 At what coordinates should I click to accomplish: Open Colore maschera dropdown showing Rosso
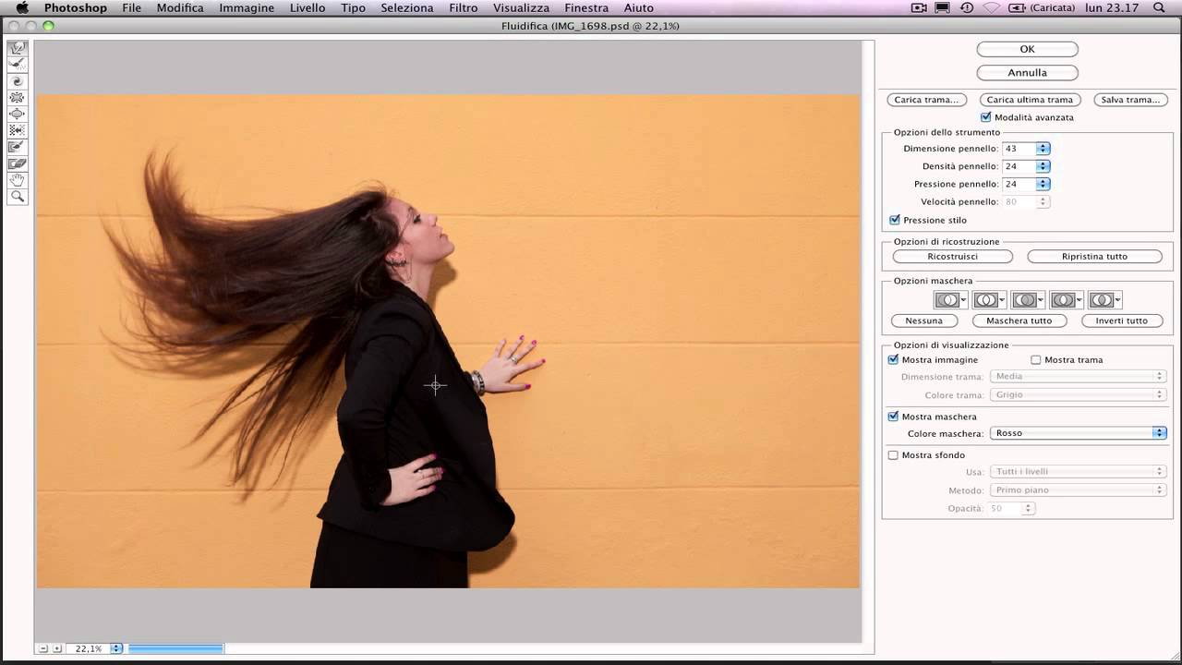coord(1079,432)
